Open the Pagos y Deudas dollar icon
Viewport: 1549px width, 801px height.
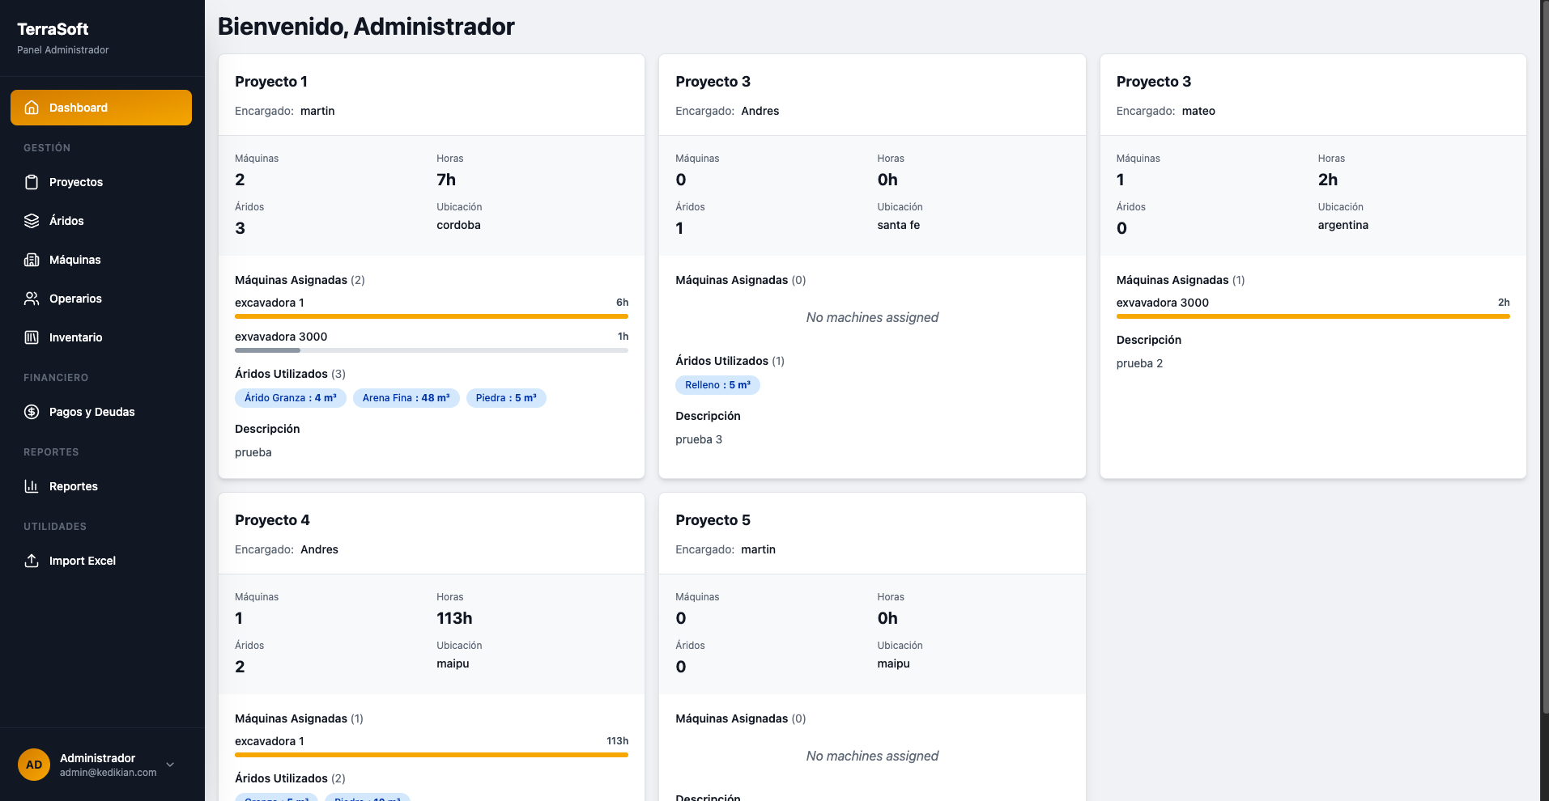click(x=31, y=411)
